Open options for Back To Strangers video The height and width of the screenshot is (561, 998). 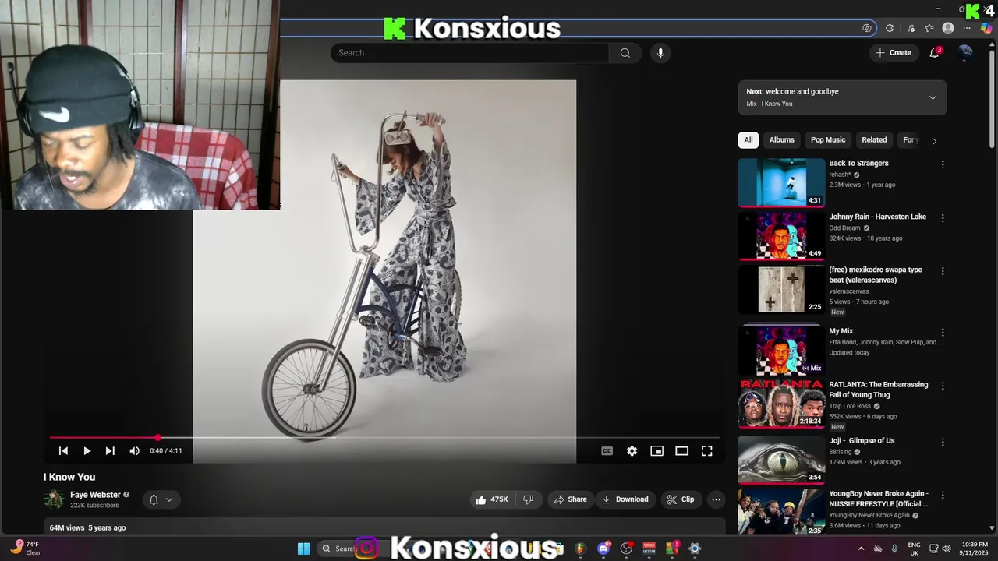coord(943,164)
